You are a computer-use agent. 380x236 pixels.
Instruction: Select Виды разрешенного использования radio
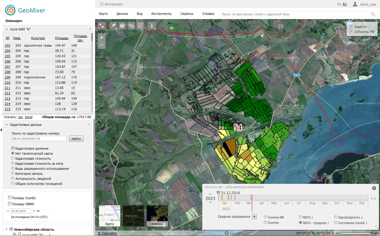point(13,168)
